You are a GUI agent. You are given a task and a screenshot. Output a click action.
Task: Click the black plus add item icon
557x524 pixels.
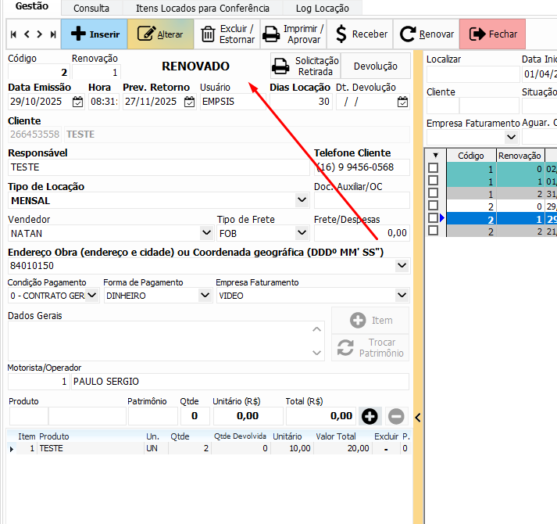click(x=370, y=416)
